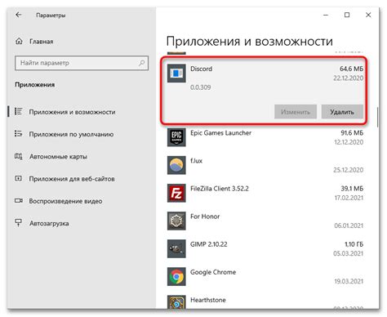Click the Воспроизведение видео icon

coord(18,201)
